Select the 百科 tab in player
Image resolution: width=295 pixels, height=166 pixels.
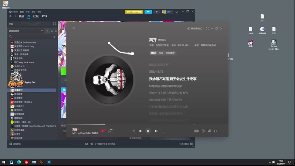pyautogui.click(x=161, y=53)
